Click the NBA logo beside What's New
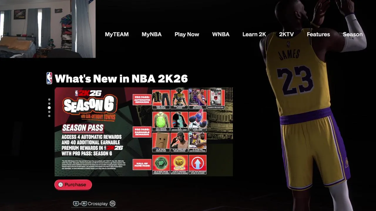This screenshot has width=376, height=211. [49, 78]
